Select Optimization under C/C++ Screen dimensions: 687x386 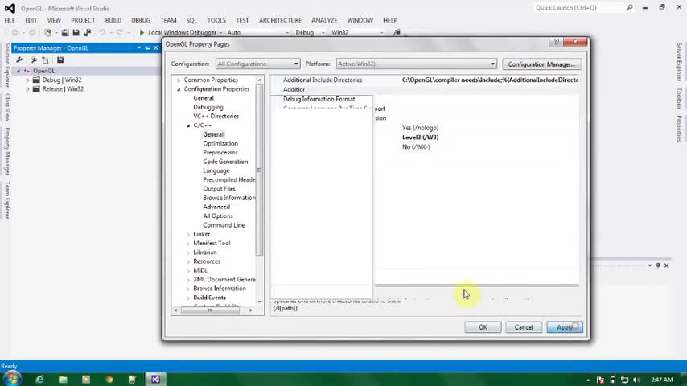click(x=220, y=144)
